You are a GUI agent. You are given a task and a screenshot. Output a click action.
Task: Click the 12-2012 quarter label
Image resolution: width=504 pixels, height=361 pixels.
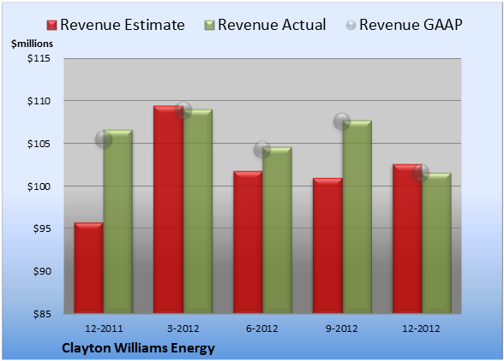tap(421, 328)
